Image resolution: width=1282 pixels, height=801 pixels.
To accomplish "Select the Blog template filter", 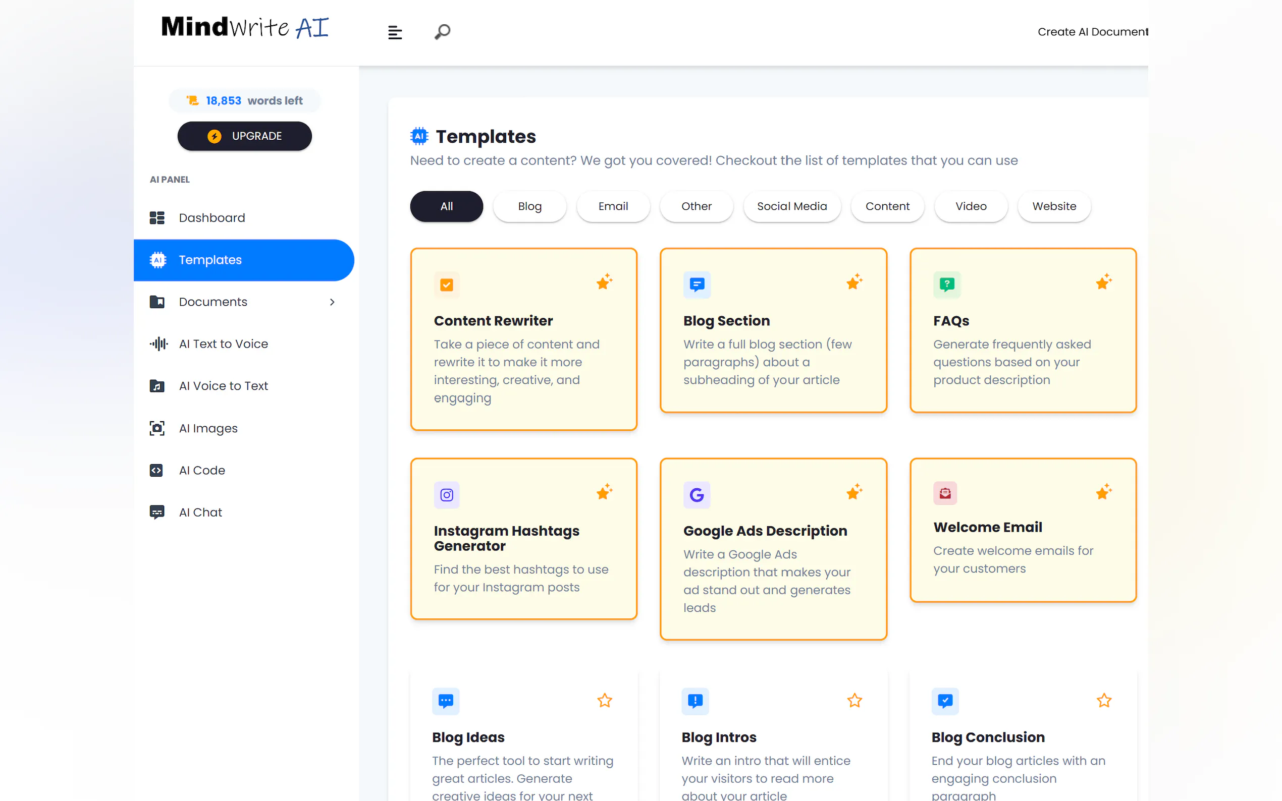I will [529, 206].
